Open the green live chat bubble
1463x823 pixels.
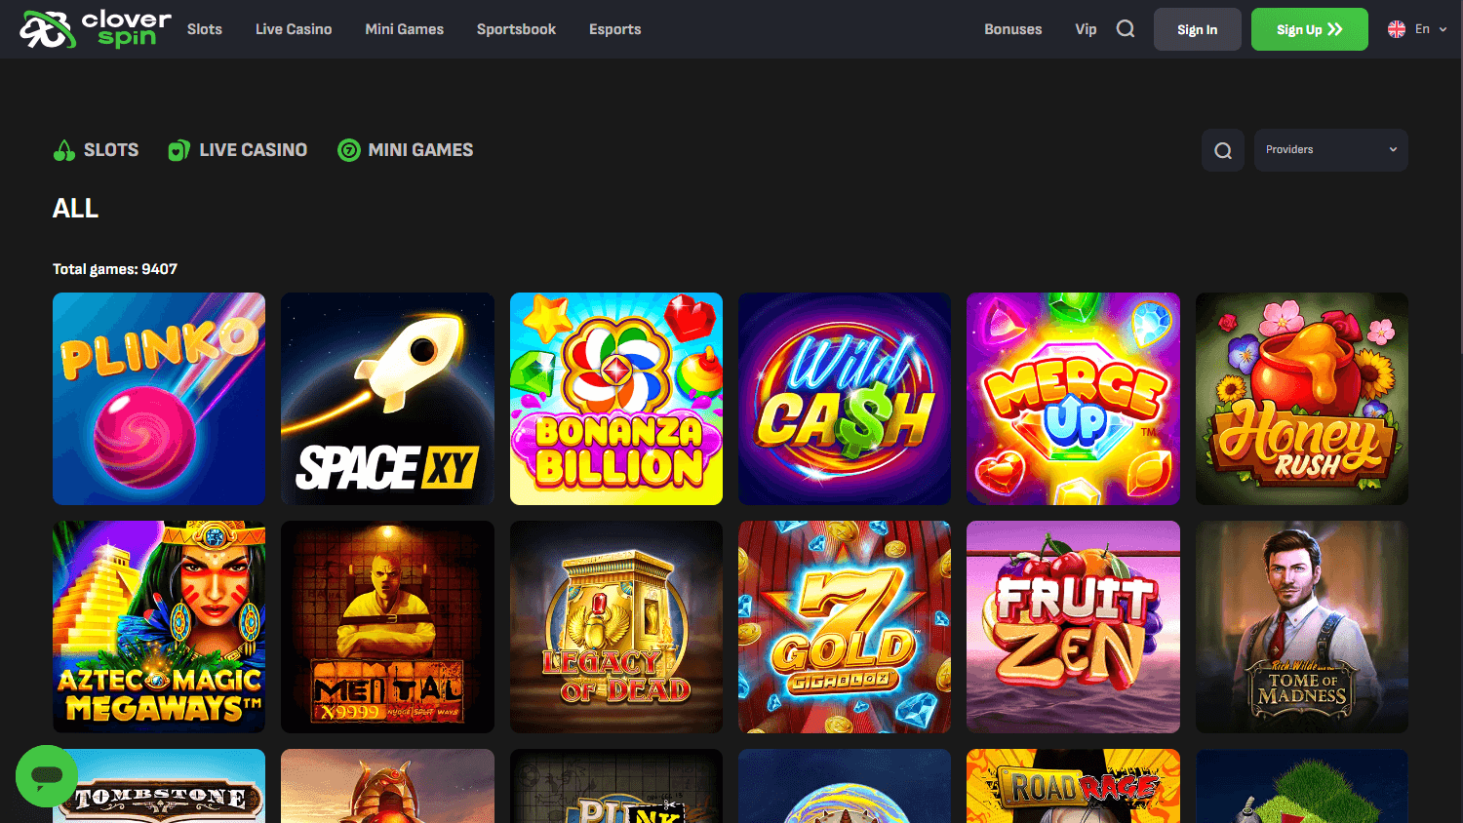pos(47,776)
